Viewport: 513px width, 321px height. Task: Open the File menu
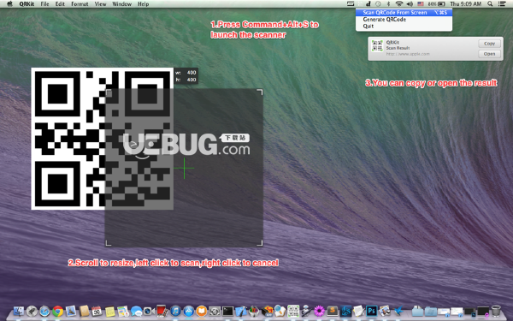(x=44, y=4)
